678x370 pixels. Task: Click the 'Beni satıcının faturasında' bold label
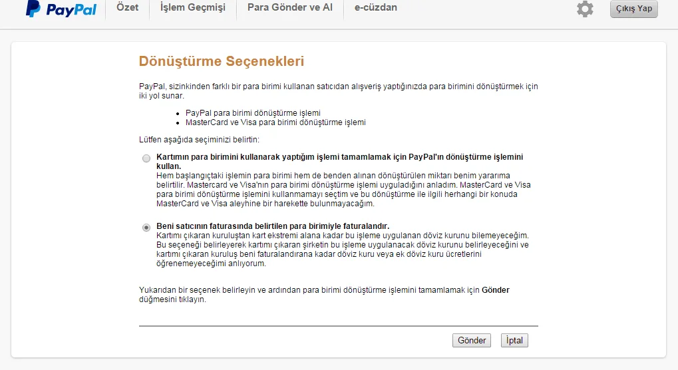[273, 226]
